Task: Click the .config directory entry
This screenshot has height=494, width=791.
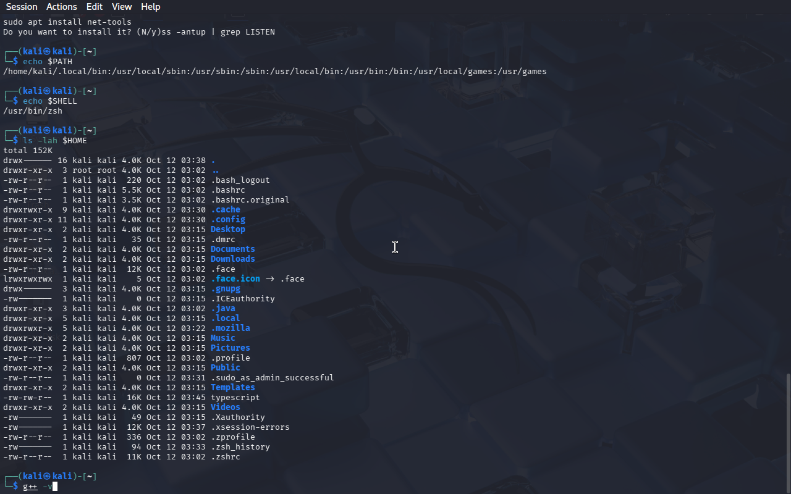Action: (x=227, y=219)
